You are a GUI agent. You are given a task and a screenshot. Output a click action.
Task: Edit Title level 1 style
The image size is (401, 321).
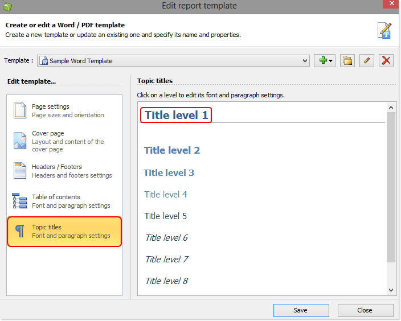click(176, 115)
